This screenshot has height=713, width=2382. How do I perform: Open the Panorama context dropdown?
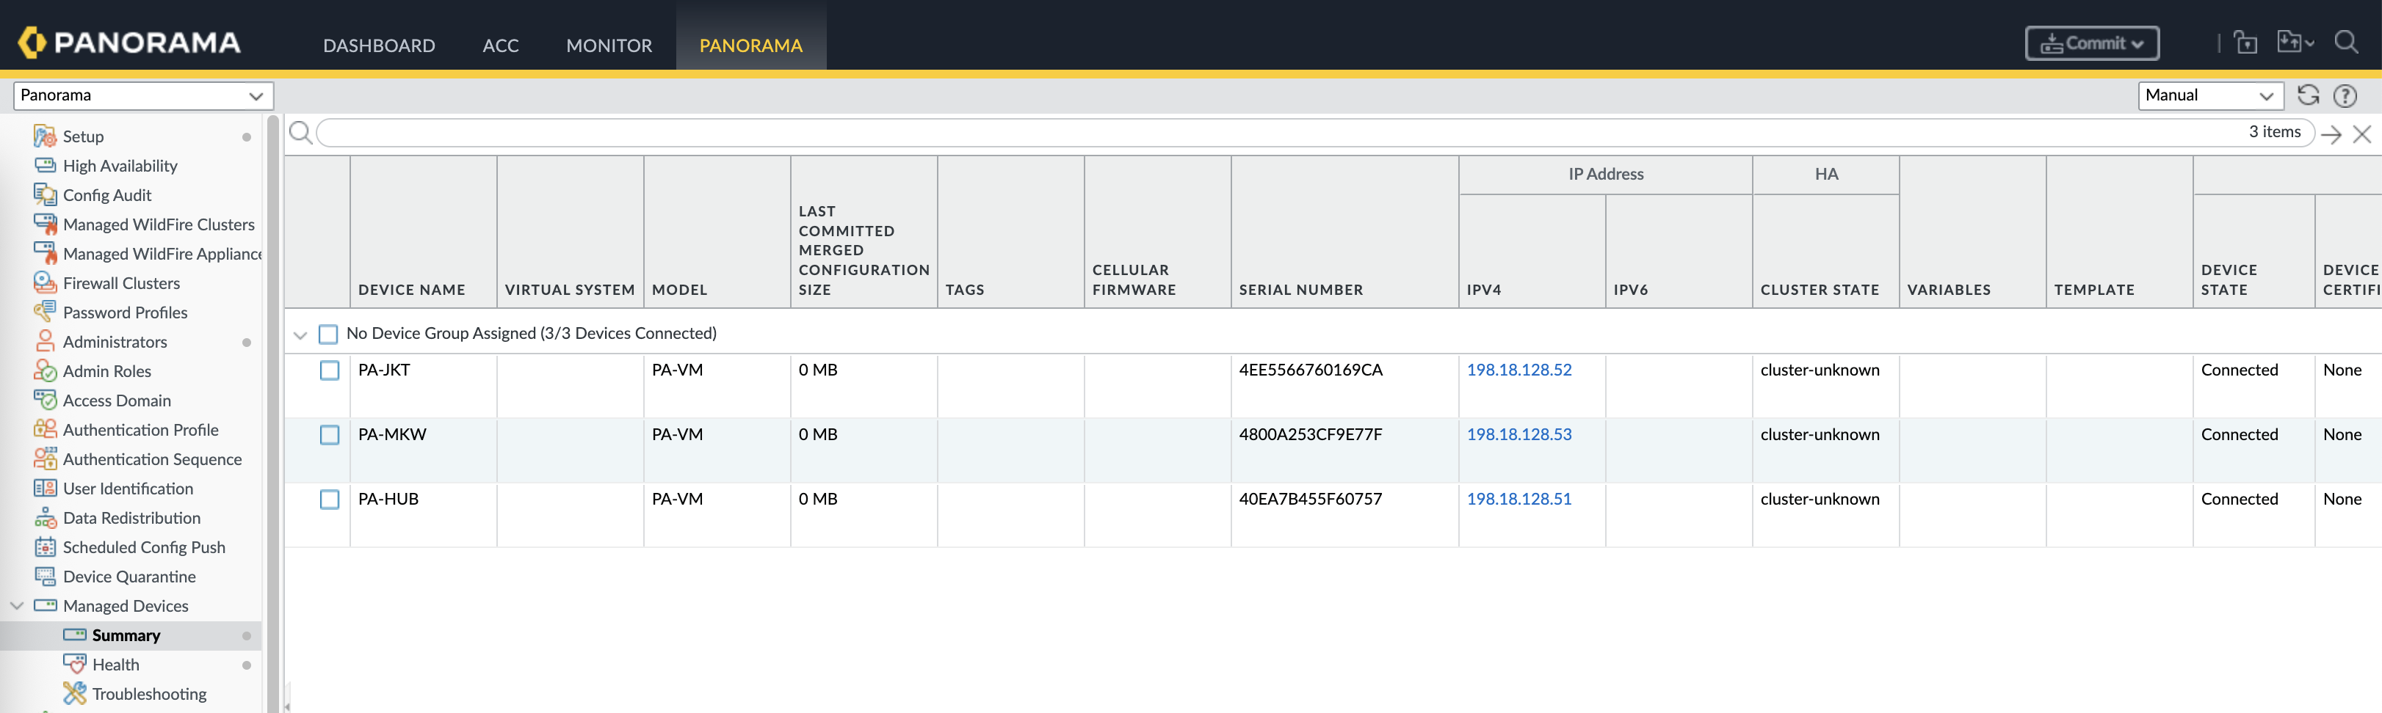[x=142, y=95]
